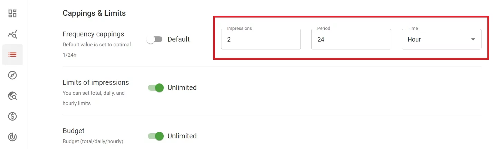The width and height of the screenshot is (496, 149).
Task: Click the "Default" label beside frequency toggle
Action: [179, 39]
